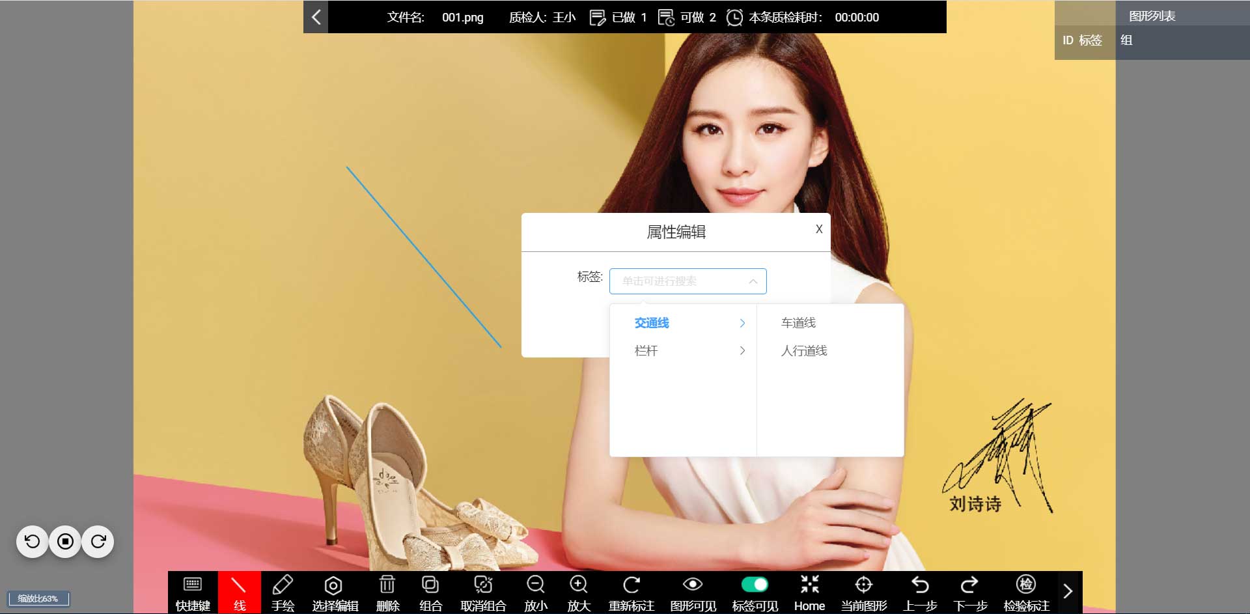
Task: Undo with the 上一步 tool
Action: [920, 593]
